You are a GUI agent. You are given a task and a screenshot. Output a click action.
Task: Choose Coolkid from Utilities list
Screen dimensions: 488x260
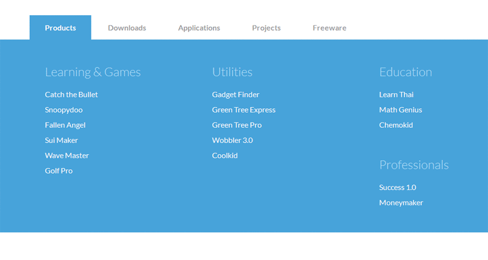(225, 155)
